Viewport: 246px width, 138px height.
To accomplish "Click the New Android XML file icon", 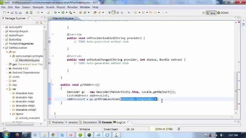I will pyautogui.click(x=48, y=13).
